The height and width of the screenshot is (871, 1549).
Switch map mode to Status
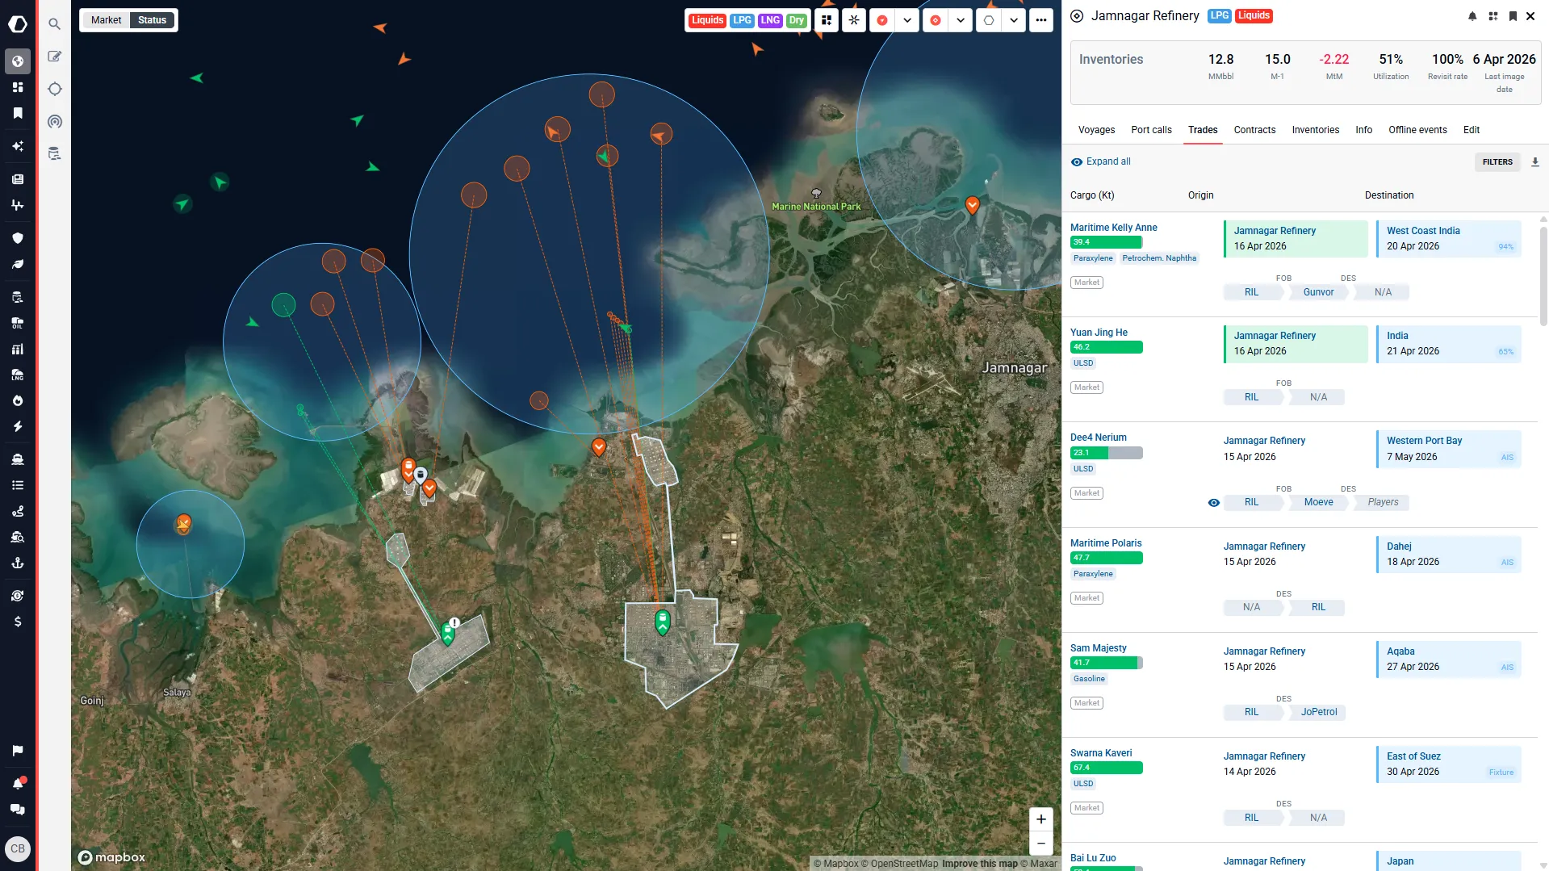152,20
